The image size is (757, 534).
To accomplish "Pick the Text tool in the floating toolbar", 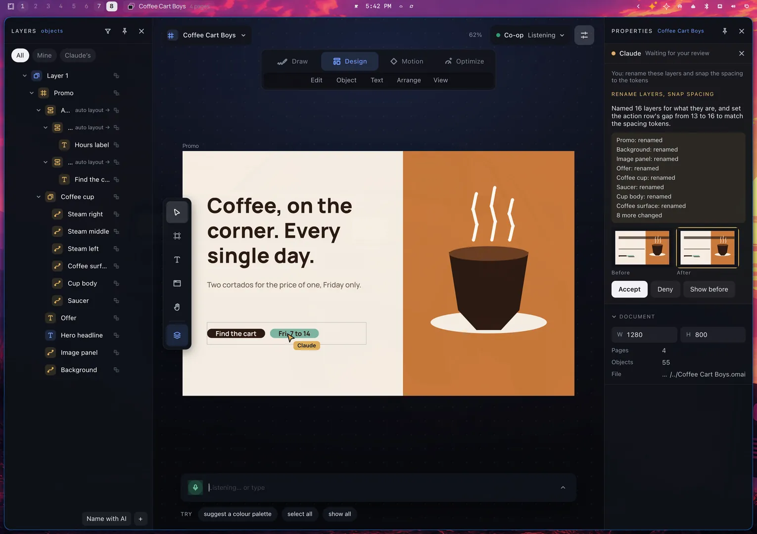I will [177, 260].
